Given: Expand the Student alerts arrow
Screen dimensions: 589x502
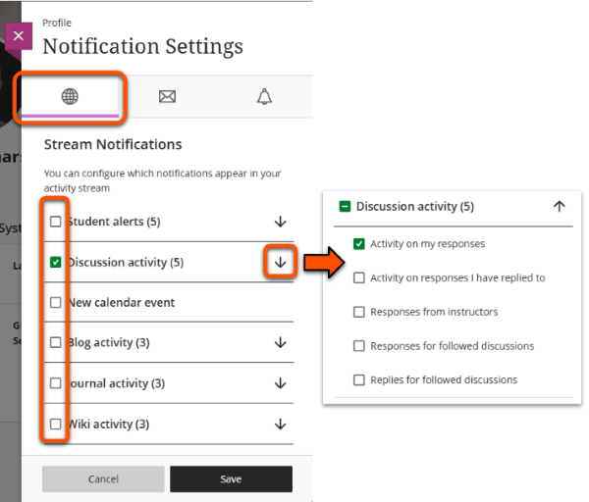Looking at the screenshot, I should coord(280,222).
